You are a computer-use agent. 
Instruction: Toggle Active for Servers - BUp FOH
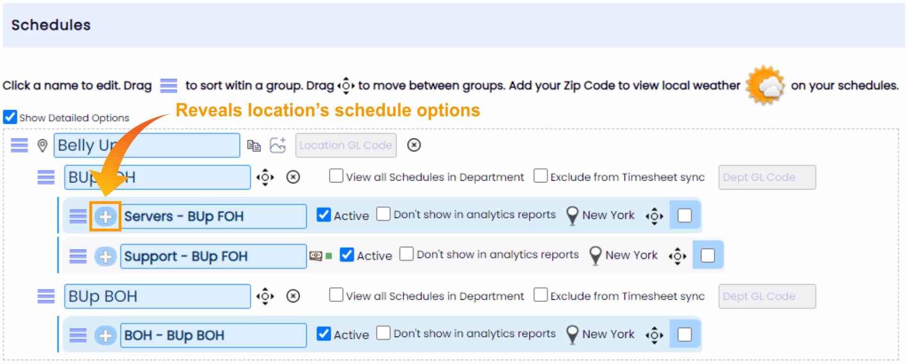pyautogui.click(x=324, y=215)
